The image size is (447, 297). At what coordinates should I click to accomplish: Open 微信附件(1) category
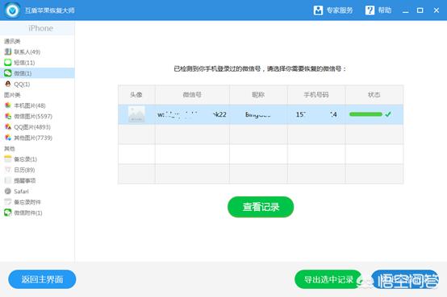tap(28, 212)
